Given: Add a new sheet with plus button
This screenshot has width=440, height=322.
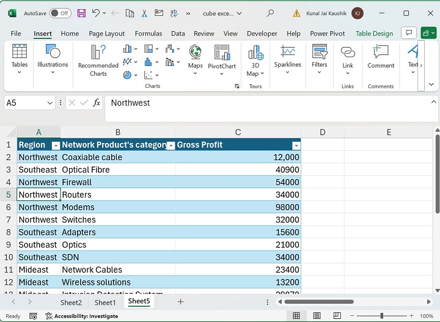Looking at the screenshot, I should point(180,302).
